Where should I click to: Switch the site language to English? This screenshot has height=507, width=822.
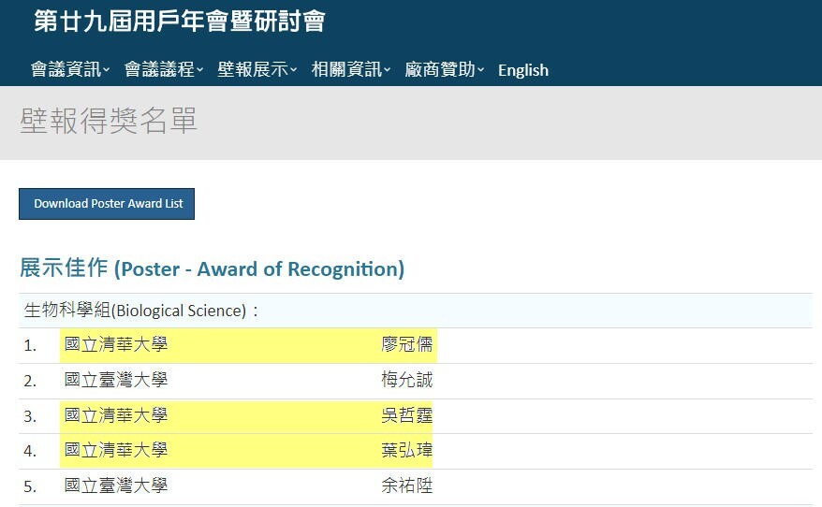pos(522,70)
